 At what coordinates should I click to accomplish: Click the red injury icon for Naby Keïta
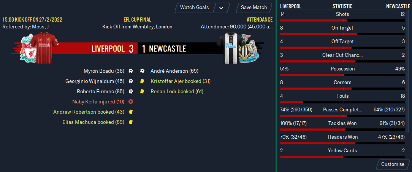point(131,102)
